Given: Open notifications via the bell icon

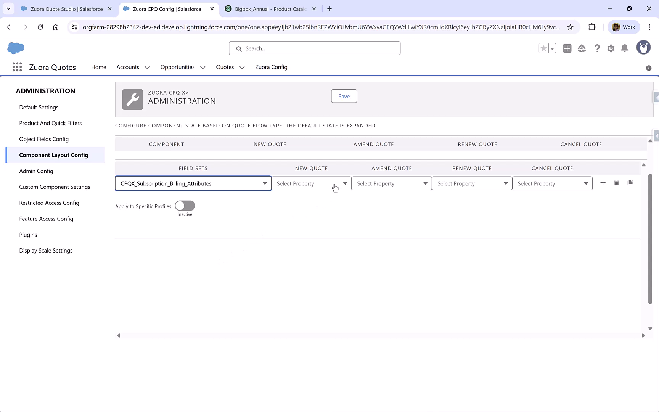Looking at the screenshot, I should (x=625, y=48).
